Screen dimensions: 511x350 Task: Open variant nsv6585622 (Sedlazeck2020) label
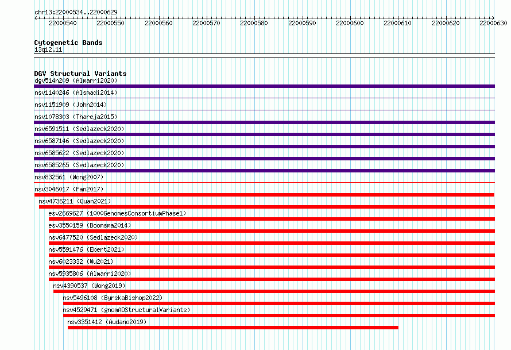pos(79,153)
